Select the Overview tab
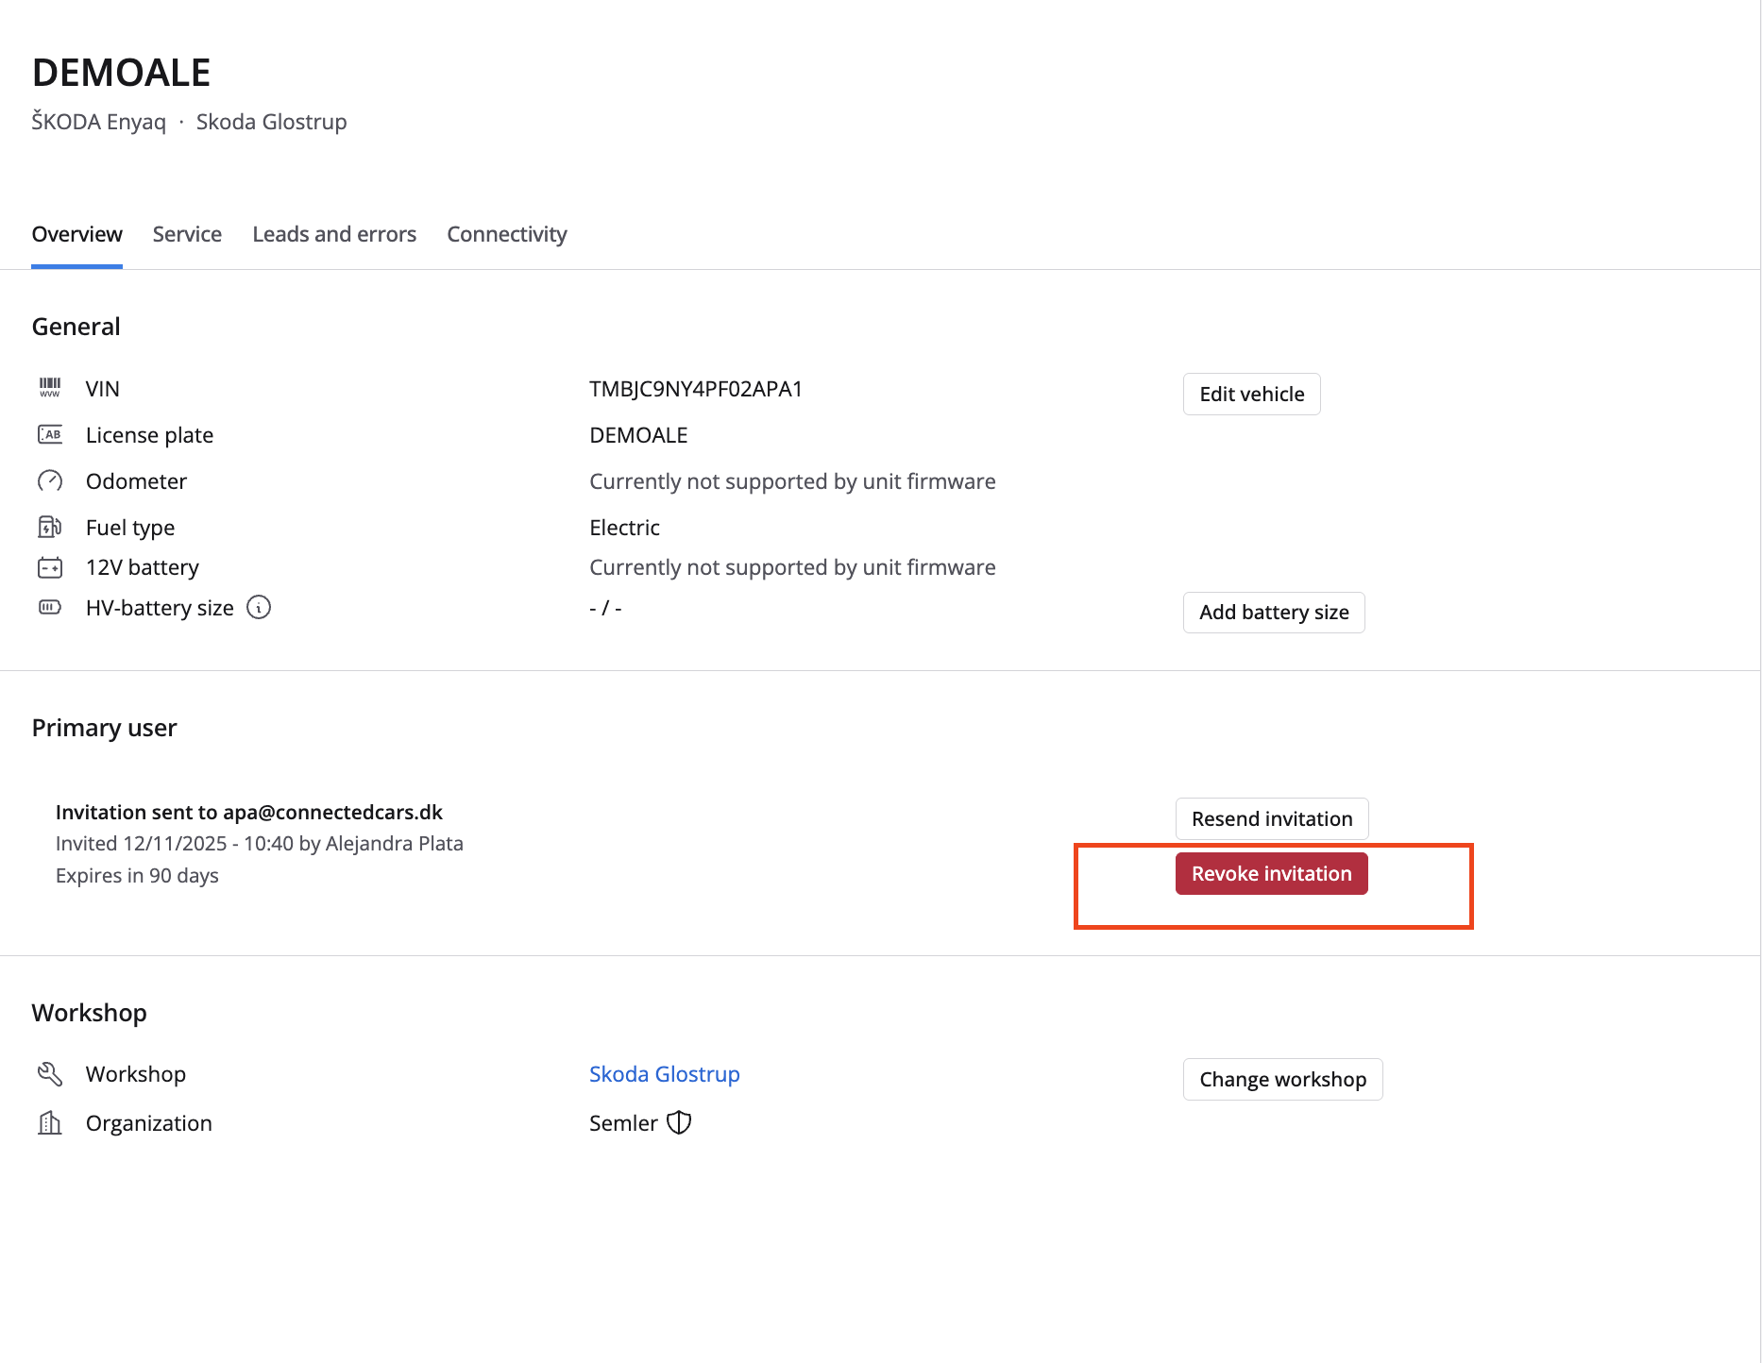The width and height of the screenshot is (1762, 1363). 76,233
